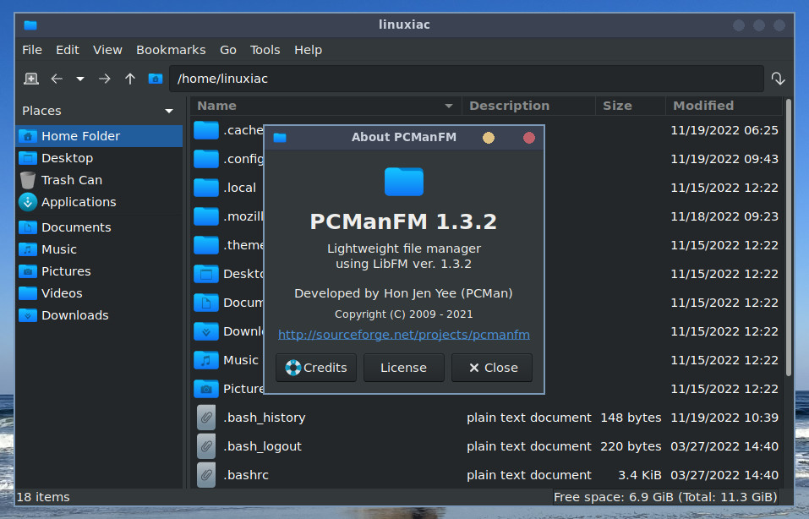809x519 pixels.
Task: Click the Size column header
Action: (631, 106)
